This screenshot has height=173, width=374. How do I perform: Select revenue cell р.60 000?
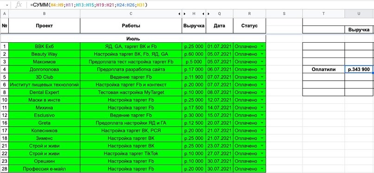(x=194, y=54)
